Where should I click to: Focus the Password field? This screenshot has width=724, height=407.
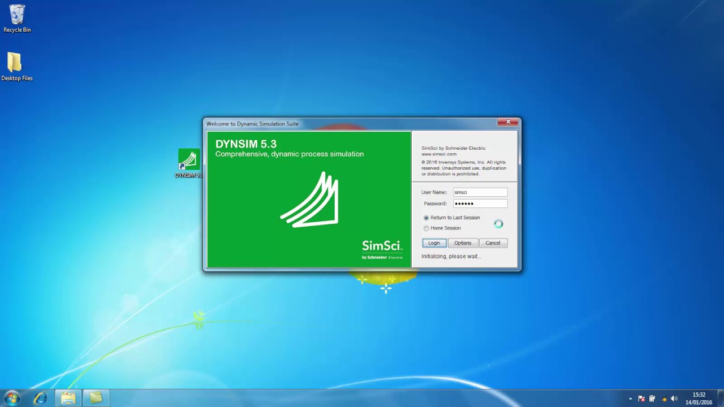click(480, 203)
